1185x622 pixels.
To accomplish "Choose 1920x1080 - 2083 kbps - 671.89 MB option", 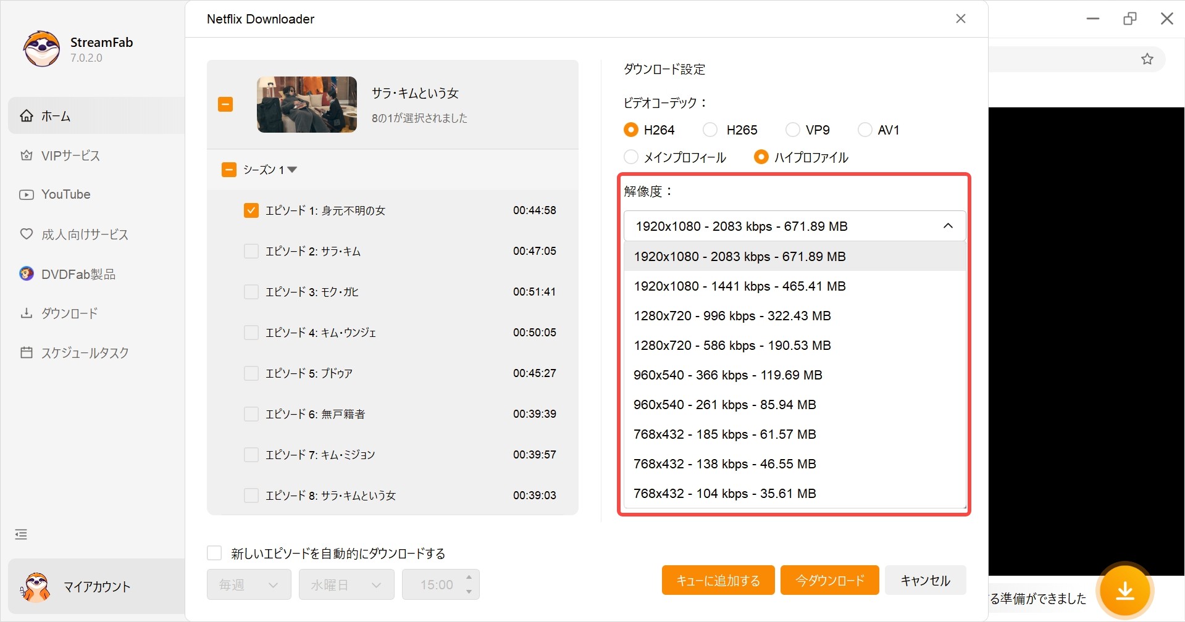I will tap(795, 256).
